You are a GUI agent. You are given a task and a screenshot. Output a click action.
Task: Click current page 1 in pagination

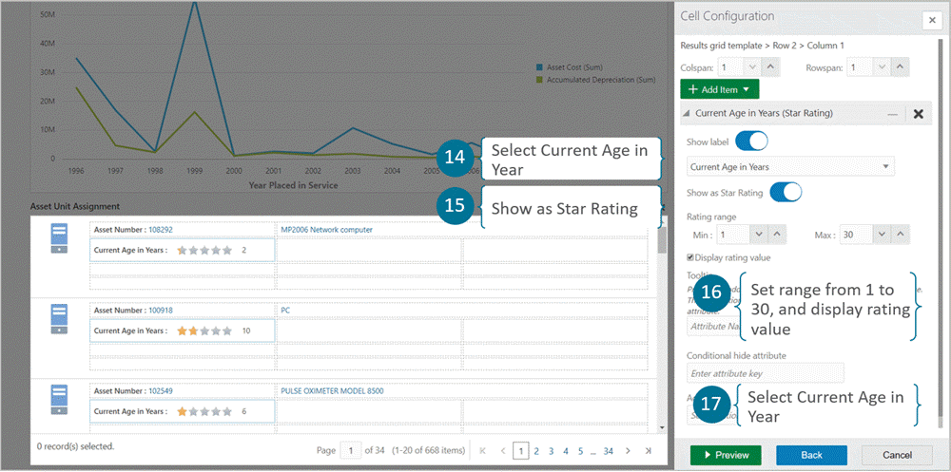click(x=520, y=451)
